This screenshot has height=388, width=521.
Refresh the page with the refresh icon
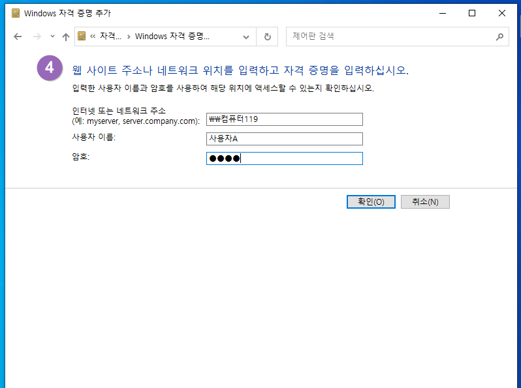268,37
